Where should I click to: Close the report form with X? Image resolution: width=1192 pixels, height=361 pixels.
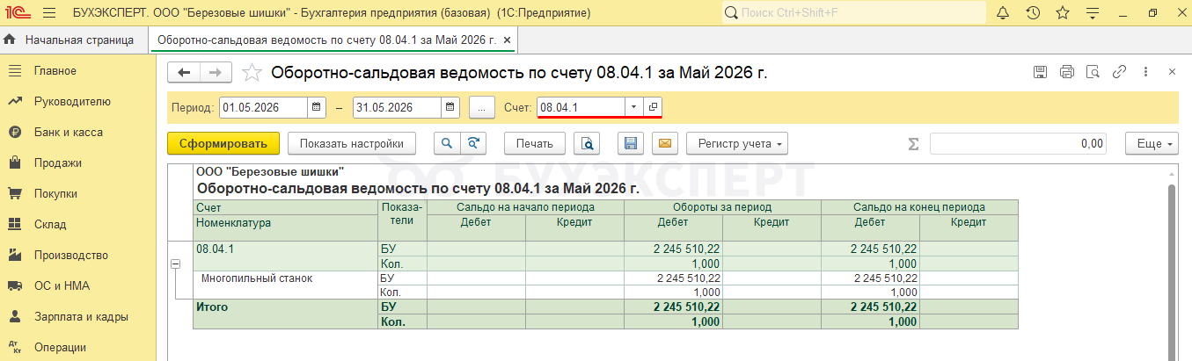pyautogui.click(x=1172, y=73)
